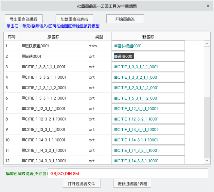This screenshot has height=192, width=214.
Task: Start renaming with the 开始重命名 button
Action: pyautogui.click(x=125, y=19)
